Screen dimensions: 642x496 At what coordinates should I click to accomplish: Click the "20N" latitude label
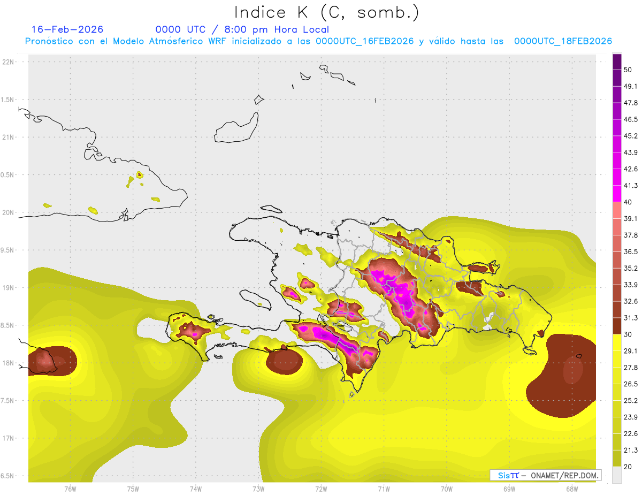pos(9,212)
